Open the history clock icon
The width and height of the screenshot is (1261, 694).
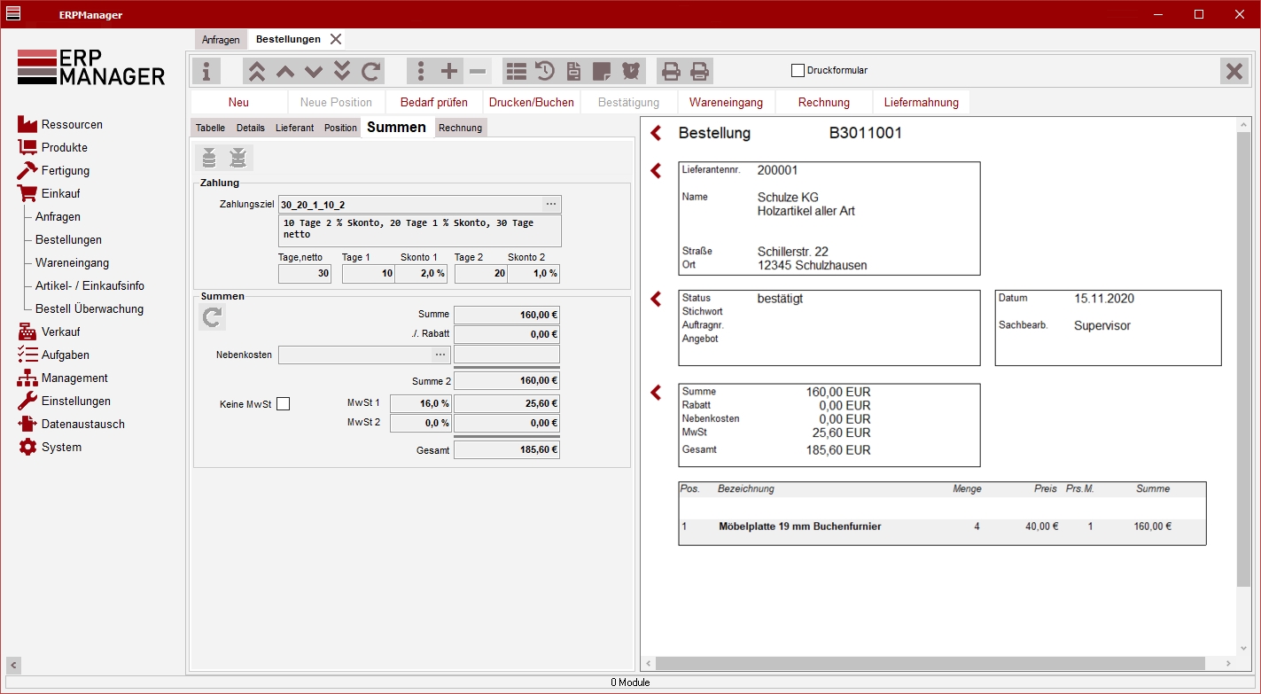tap(545, 71)
